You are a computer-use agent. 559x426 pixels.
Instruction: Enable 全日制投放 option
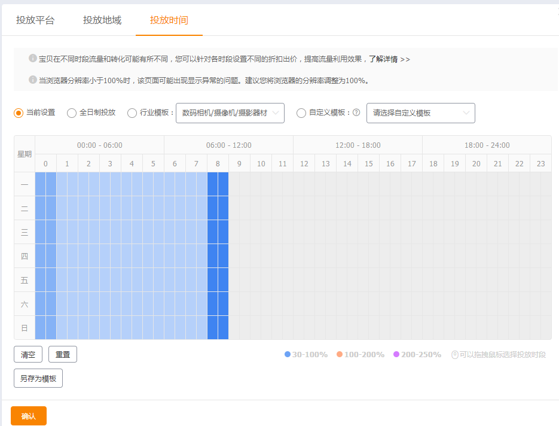71,113
